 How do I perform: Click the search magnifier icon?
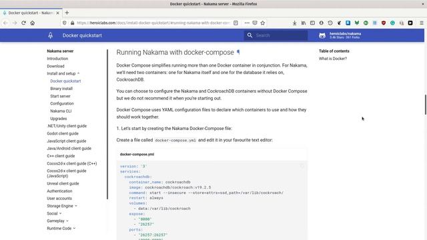pyautogui.click(x=250, y=35)
